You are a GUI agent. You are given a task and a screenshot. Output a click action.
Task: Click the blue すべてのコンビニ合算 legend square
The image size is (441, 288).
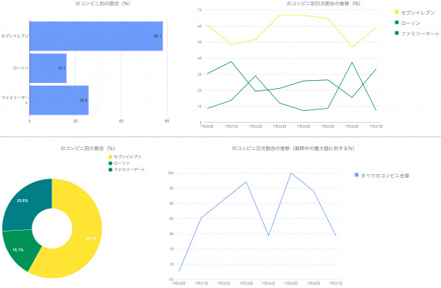[356, 175]
